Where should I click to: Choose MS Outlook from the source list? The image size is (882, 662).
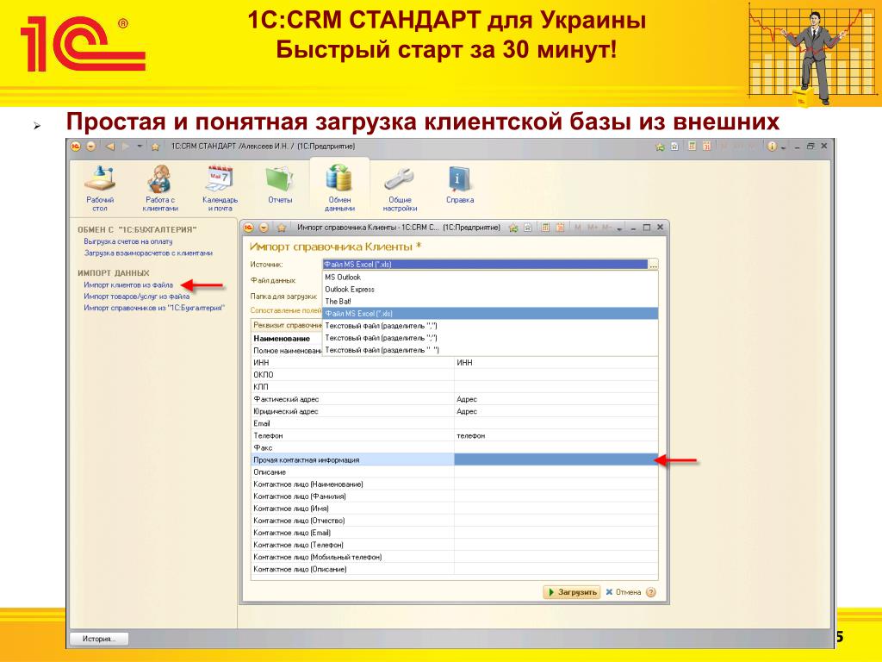[x=490, y=277]
